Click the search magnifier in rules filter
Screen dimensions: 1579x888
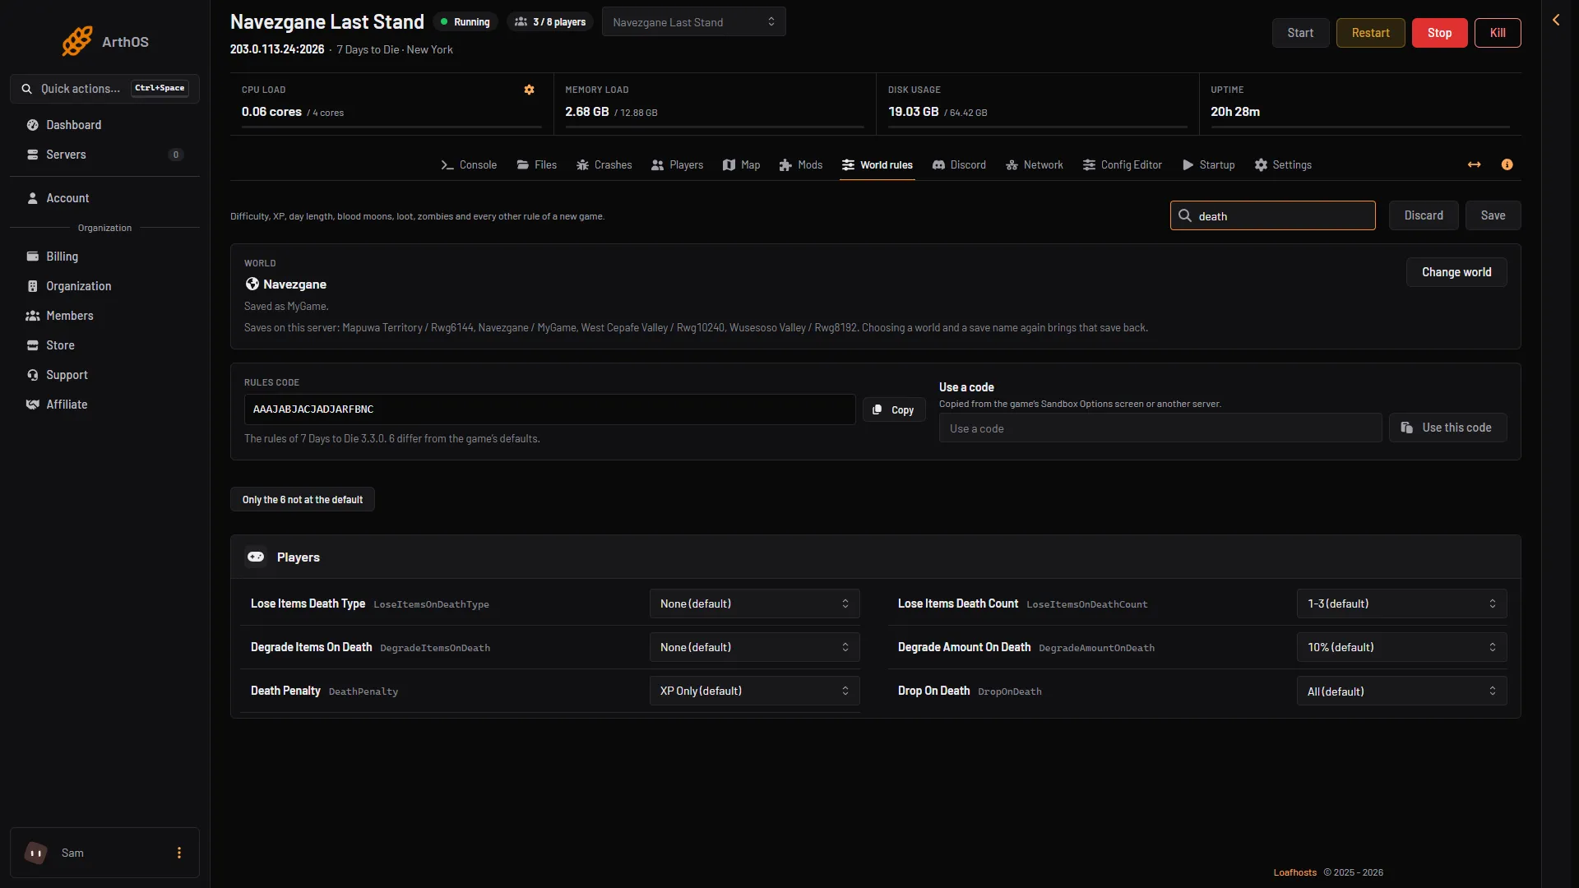(x=1185, y=215)
